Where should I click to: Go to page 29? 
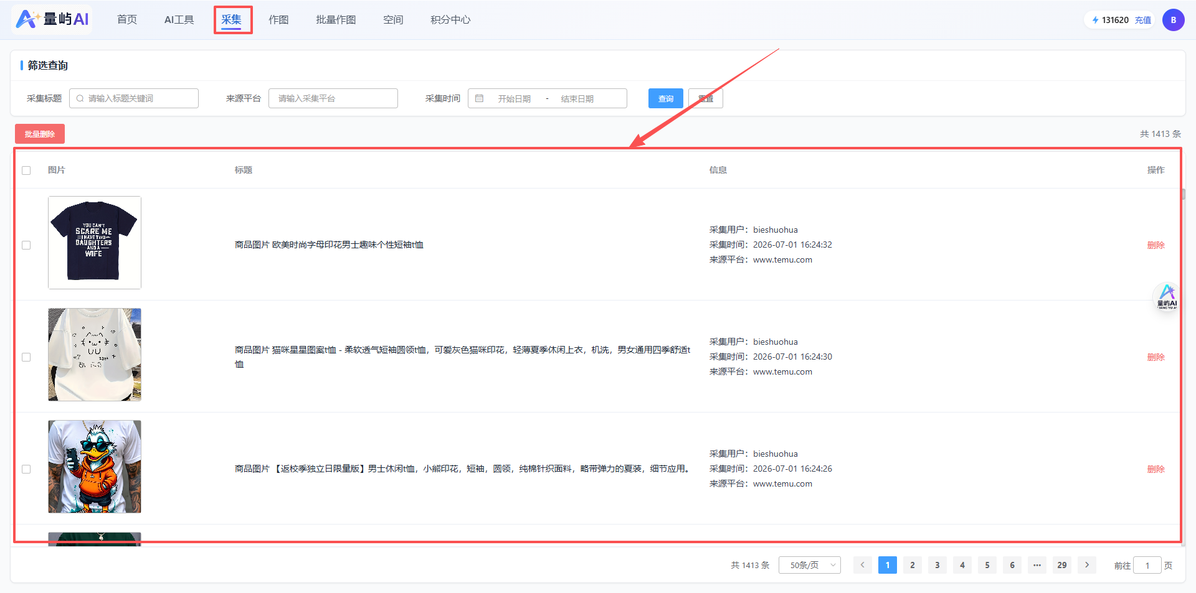pyautogui.click(x=1062, y=565)
